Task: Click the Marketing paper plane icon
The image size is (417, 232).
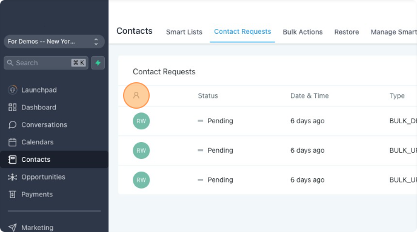Action: click(13, 228)
